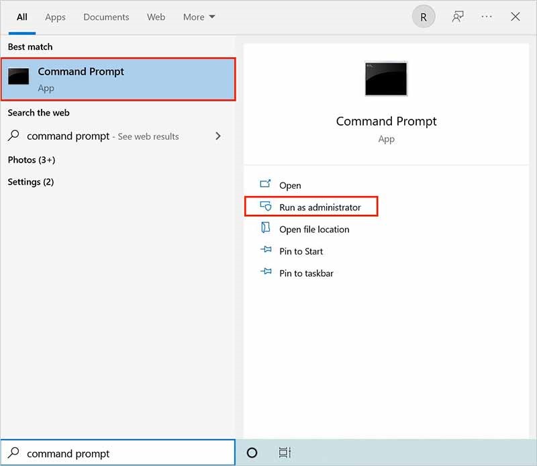537x466 pixels.
Task: Click the large Command Prompt app thumbnail
Action: pos(386,78)
